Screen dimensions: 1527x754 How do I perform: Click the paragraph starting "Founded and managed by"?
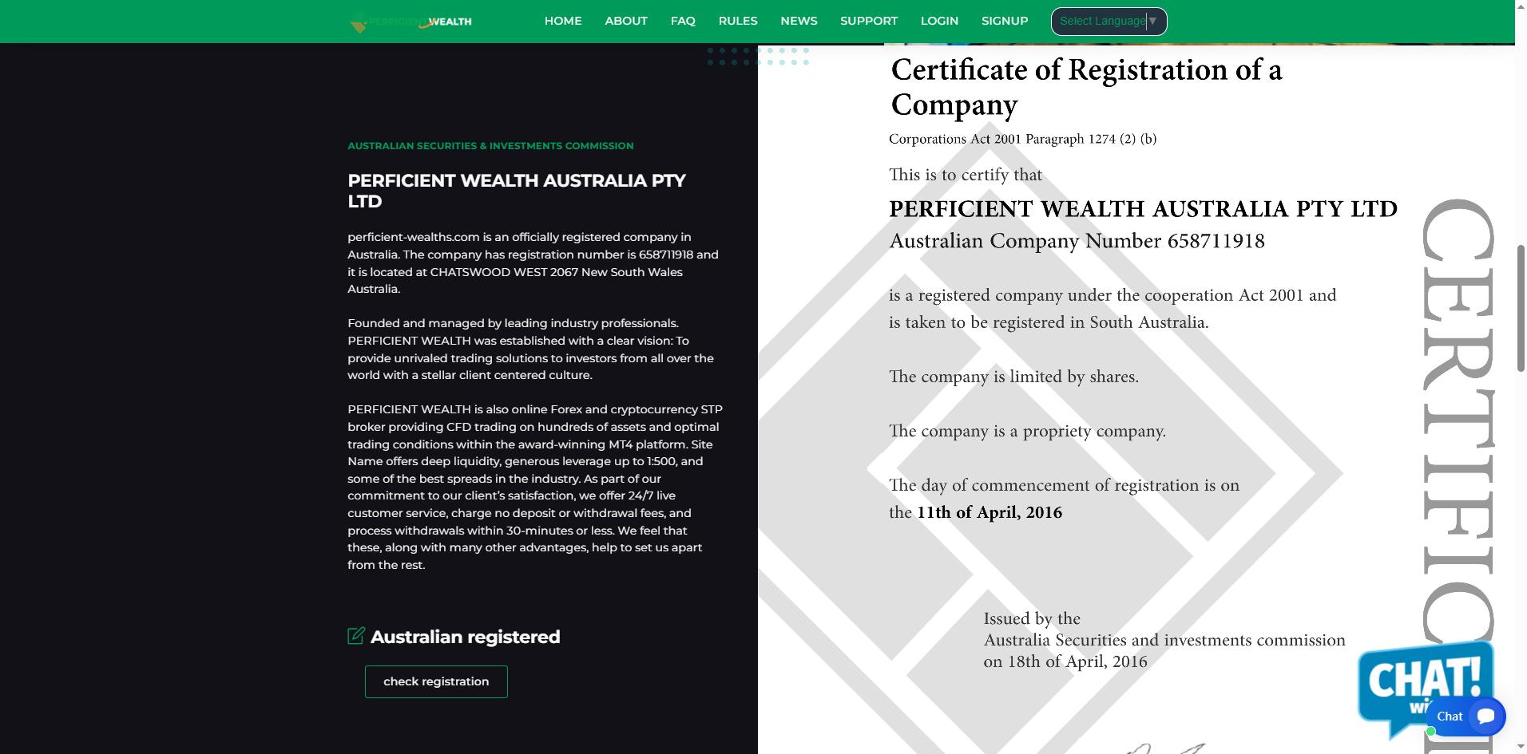tap(531, 349)
